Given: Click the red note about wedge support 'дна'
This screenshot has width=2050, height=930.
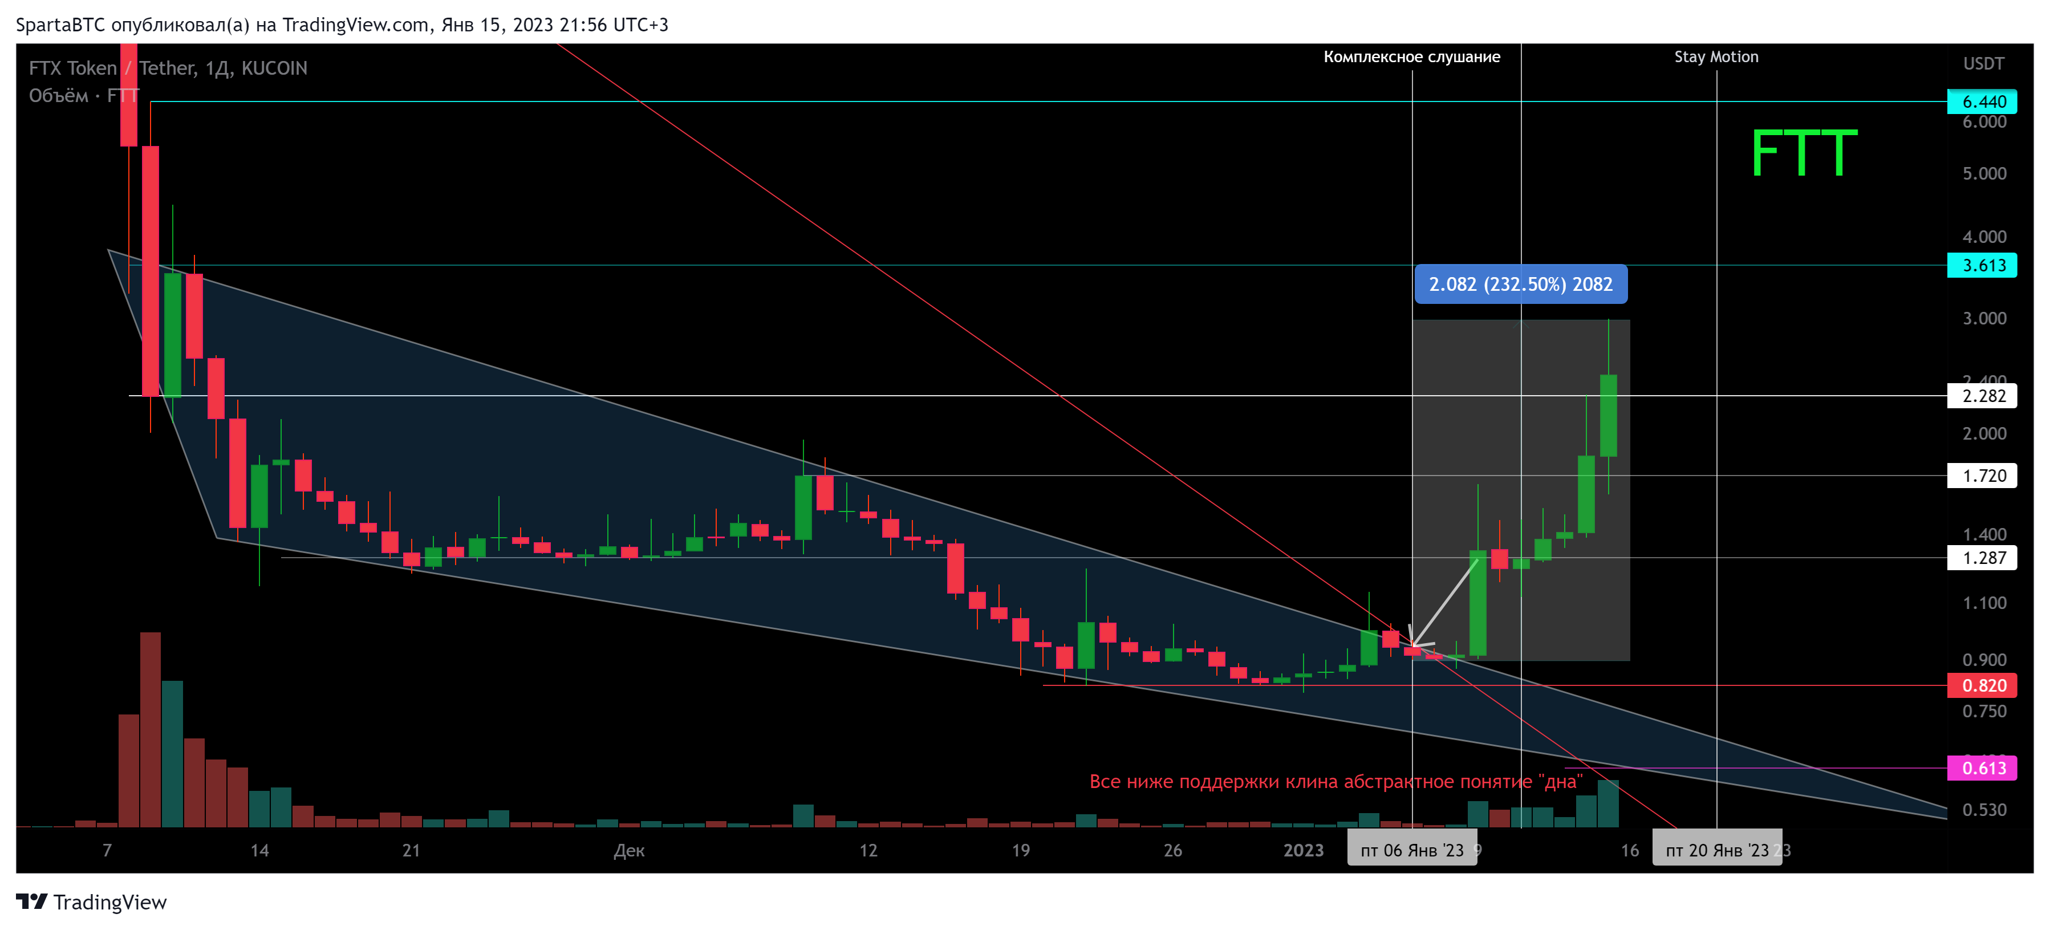Looking at the screenshot, I should (1335, 781).
